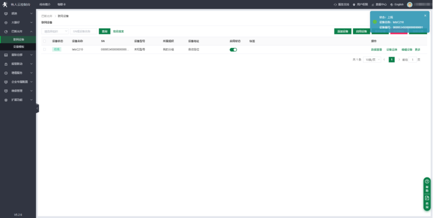
Task: Collapse the left sidebar with the handle
Action: [x=37, y=108]
